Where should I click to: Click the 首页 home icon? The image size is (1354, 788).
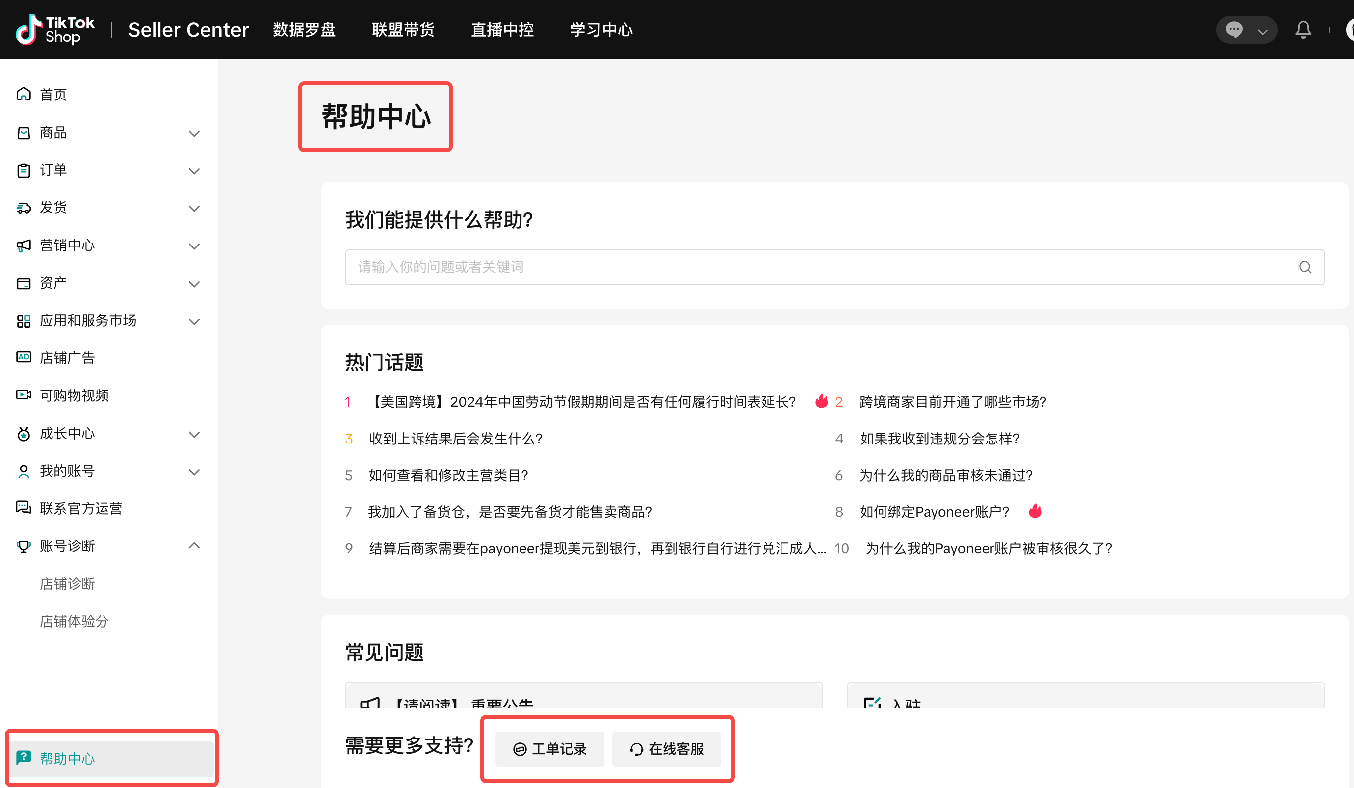[x=24, y=95]
